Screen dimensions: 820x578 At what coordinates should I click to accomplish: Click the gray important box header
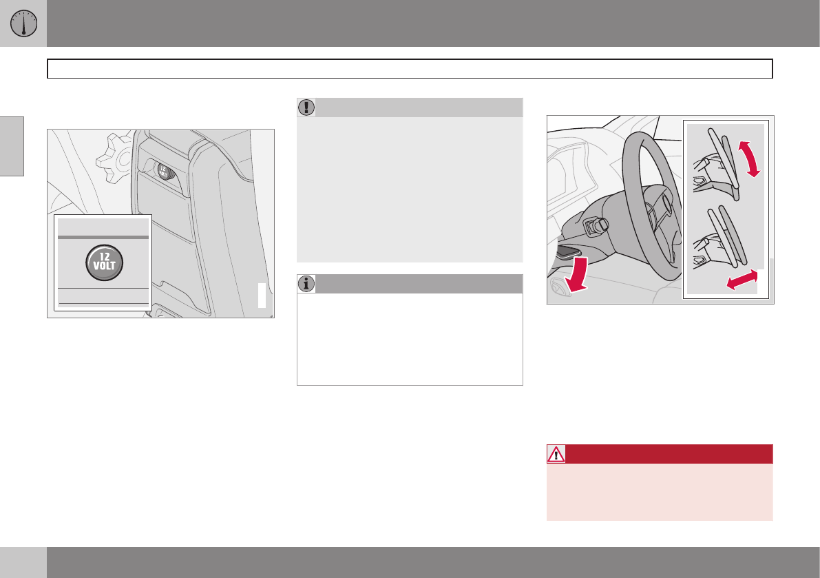[x=410, y=107]
